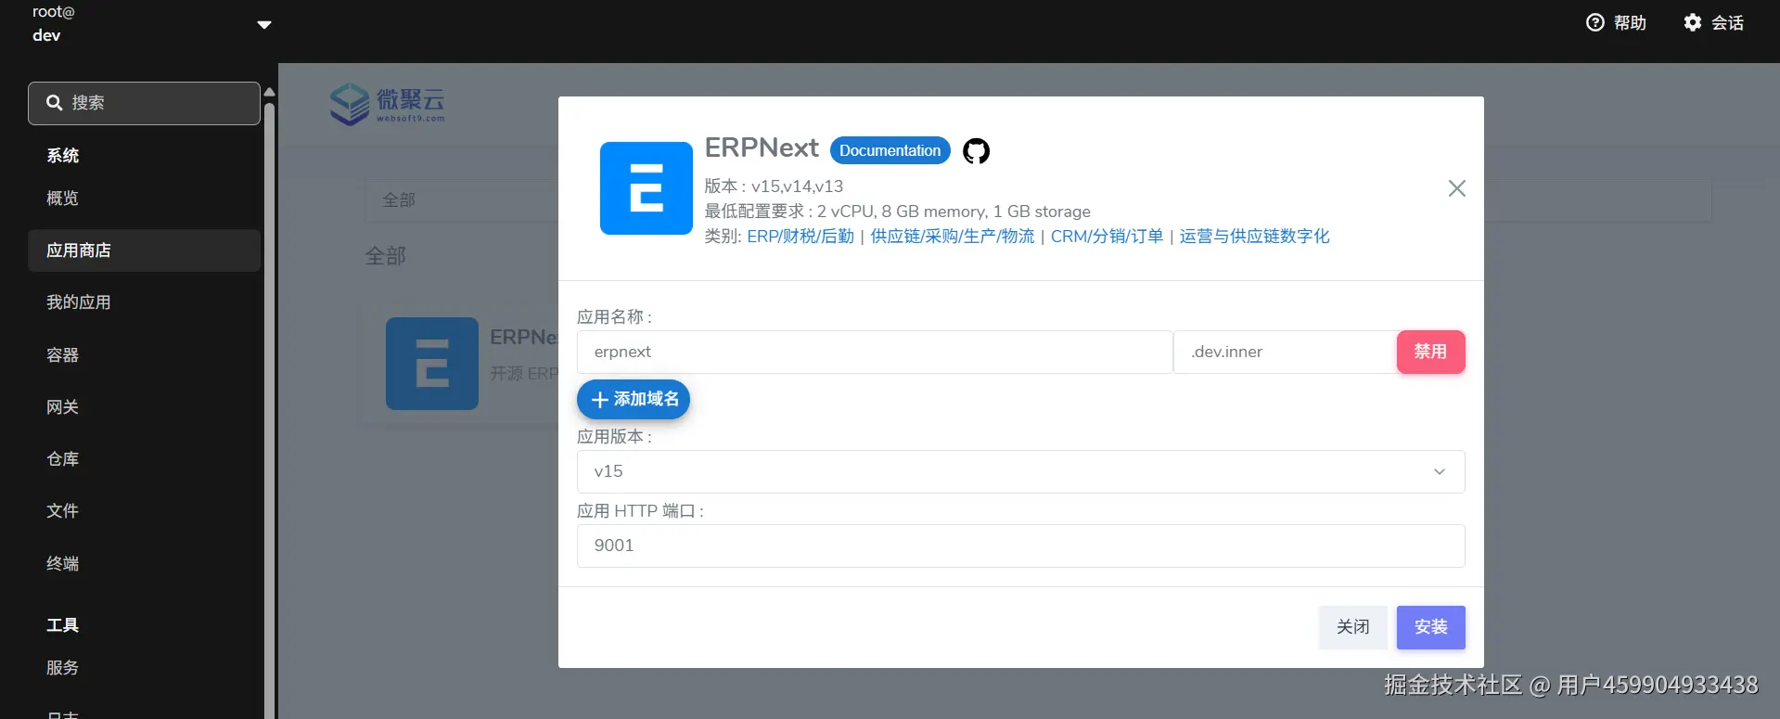Viewport: 1780px width, 719px height.
Task: Click the search magnifier icon in sidebar
Action: pyautogui.click(x=55, y=103)
